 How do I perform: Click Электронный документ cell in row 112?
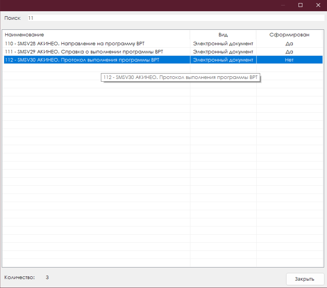tap(223, 60)
